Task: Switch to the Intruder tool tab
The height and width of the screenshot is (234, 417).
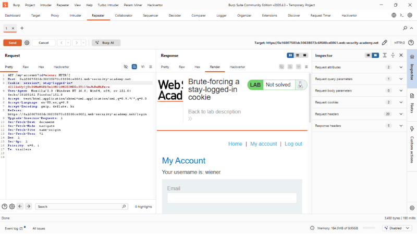Action: (75, 16)
